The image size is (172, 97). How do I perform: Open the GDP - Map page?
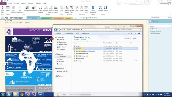(x=153, y=29)
